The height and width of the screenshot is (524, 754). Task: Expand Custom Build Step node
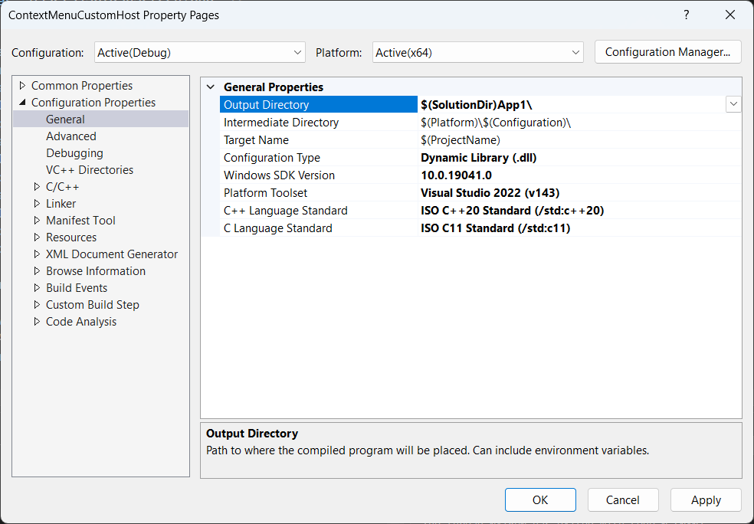point(37,304)
